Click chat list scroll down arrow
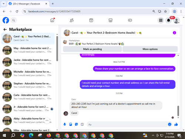This screenshot has height=139, width=185. [57, 130]
